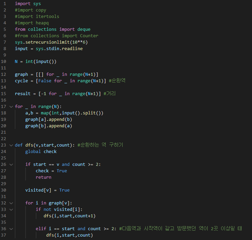Collapse the elif block fold at line 36
The image size is (252, 240).
click(x=11, y=229)
